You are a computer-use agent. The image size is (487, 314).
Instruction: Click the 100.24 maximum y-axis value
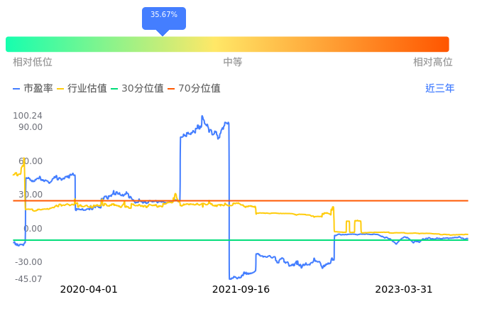pos(28,116)
